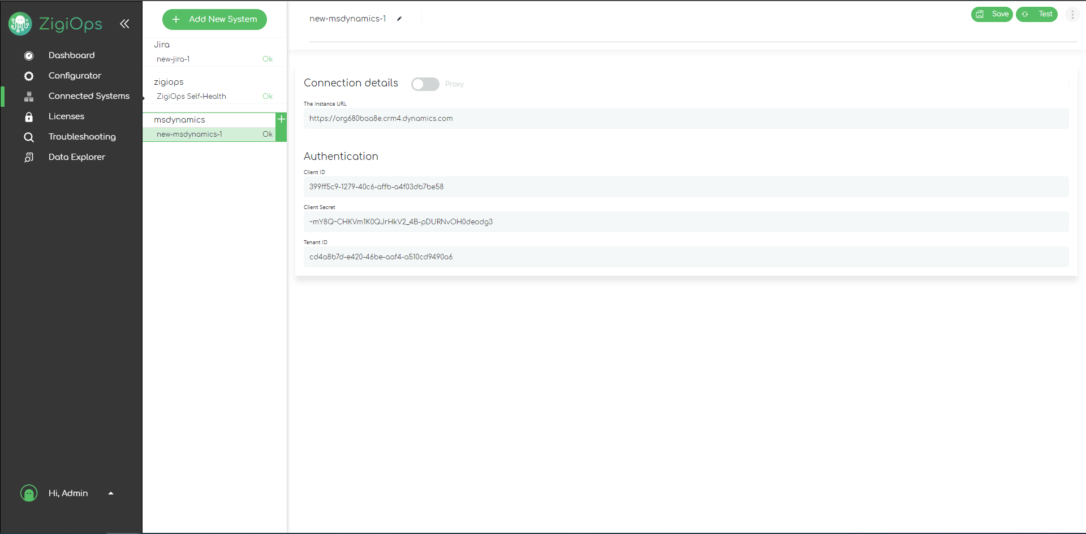Click the Add New System button
Image resolution: width=1086 pixels, height=534 pixels.
[214, 19]
